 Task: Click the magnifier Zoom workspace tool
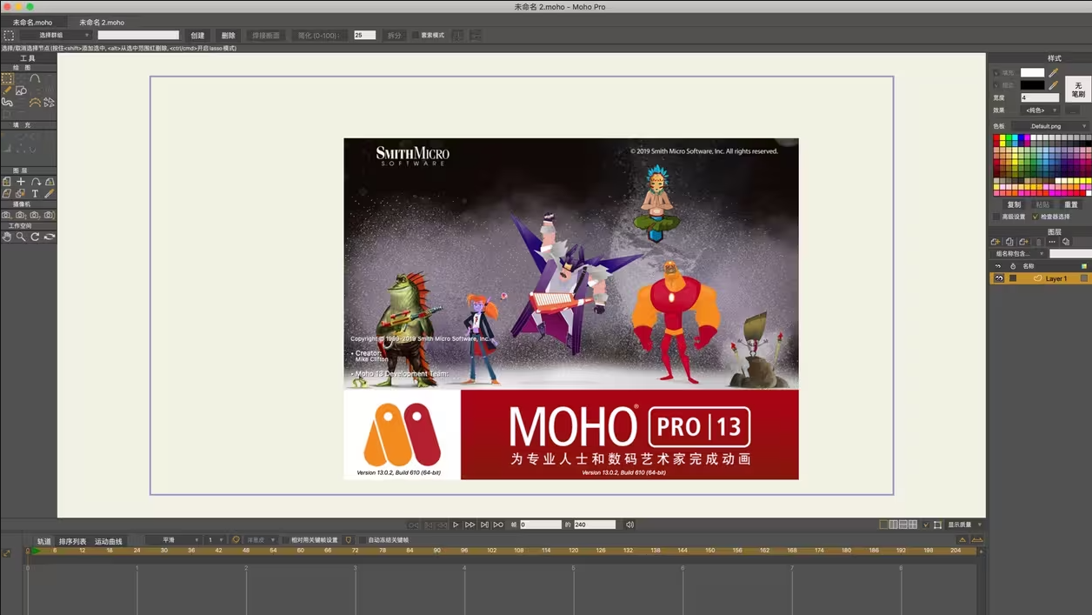click(x=21, y=237)
